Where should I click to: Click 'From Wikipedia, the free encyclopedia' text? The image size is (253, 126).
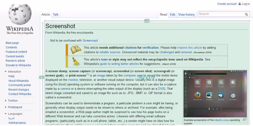69,33
